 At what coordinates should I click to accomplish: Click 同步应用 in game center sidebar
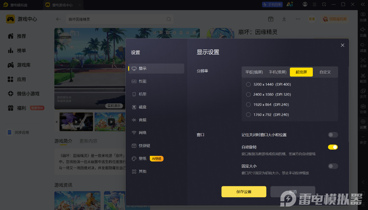pos(18,132)
